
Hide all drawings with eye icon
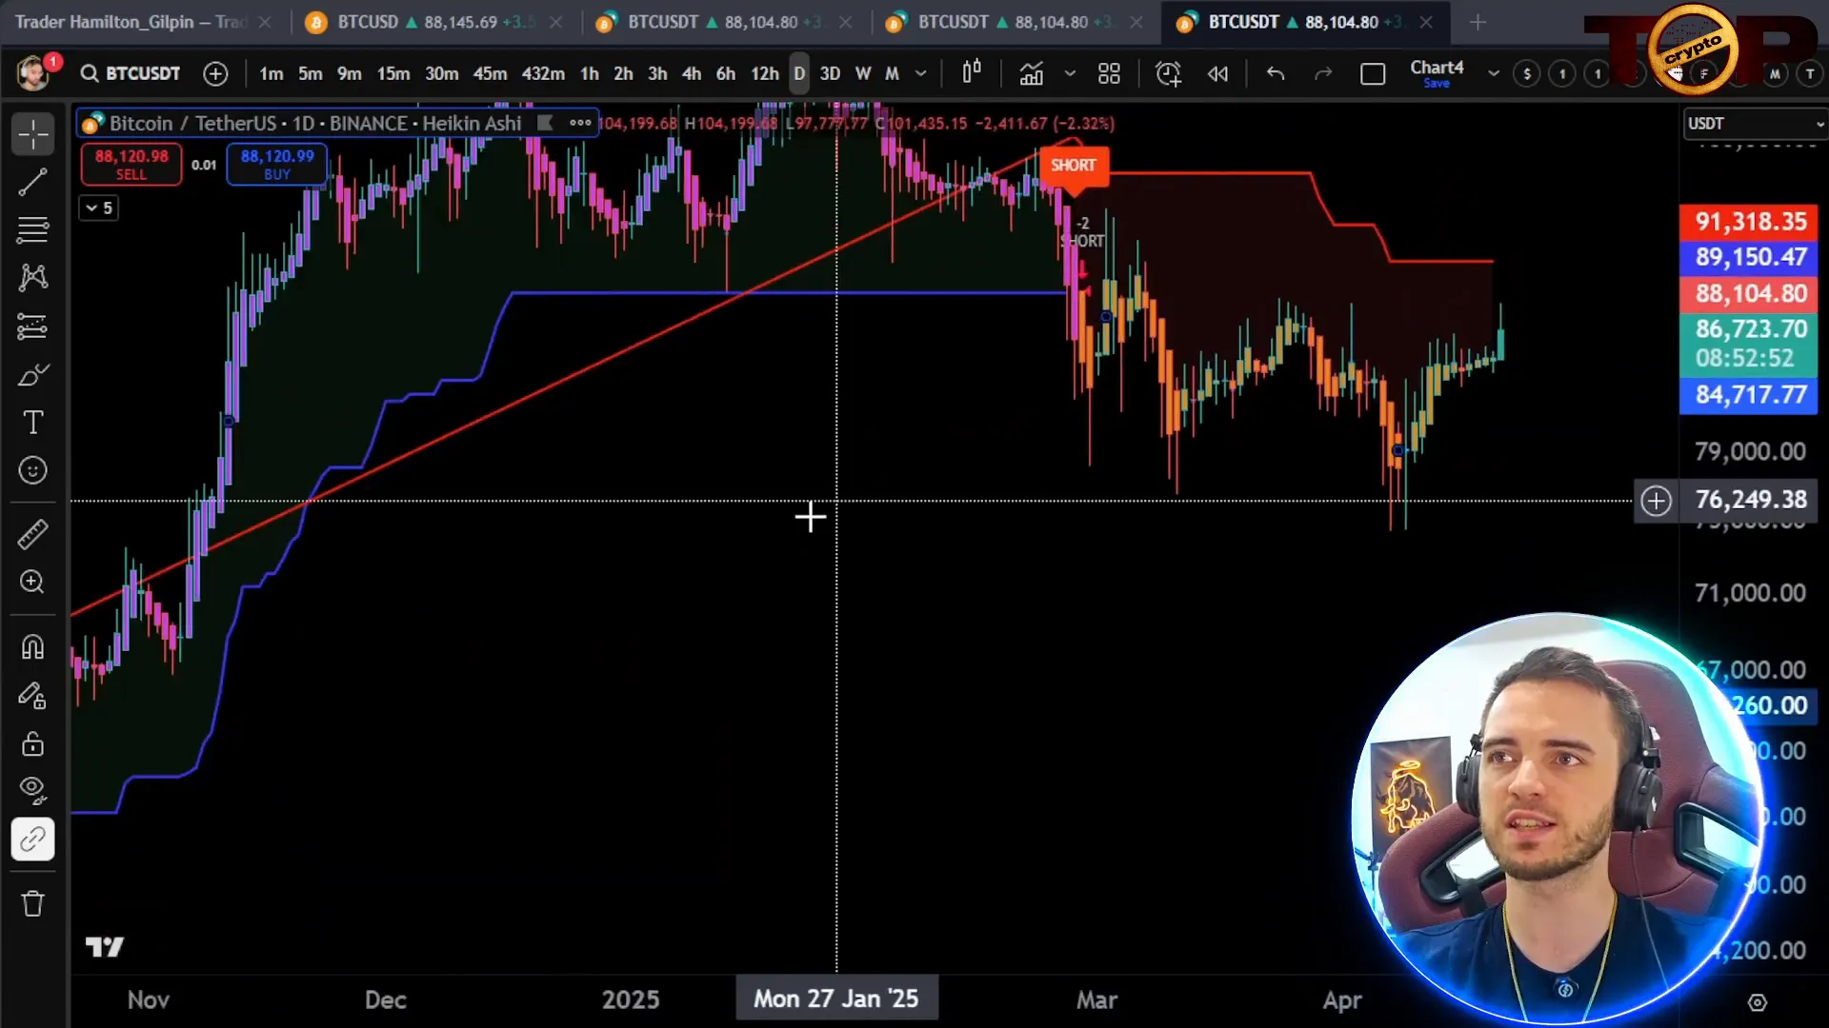tap(32, 791)
